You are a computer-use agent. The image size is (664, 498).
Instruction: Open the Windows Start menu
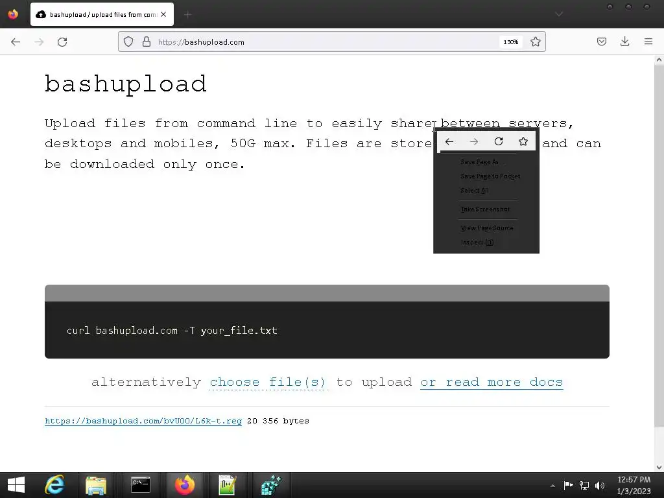tap(16, 485)
